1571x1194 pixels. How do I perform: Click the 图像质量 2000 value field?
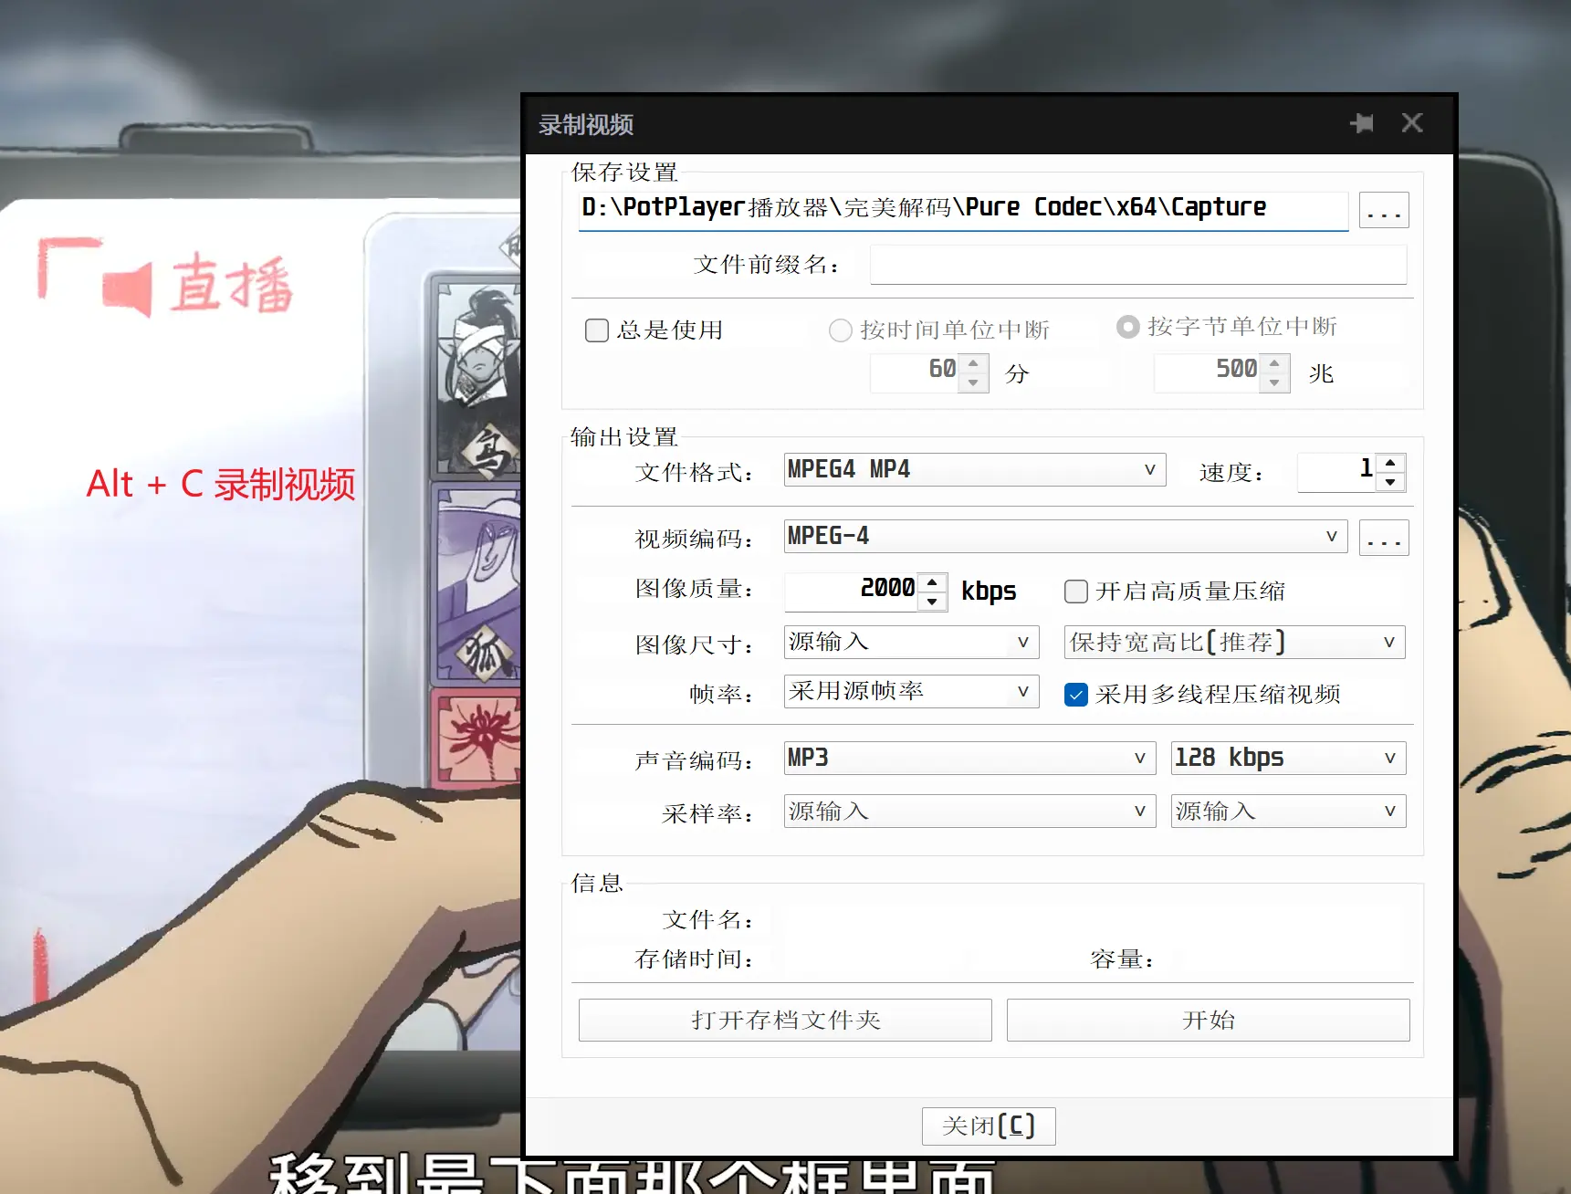tap(852, 591)
